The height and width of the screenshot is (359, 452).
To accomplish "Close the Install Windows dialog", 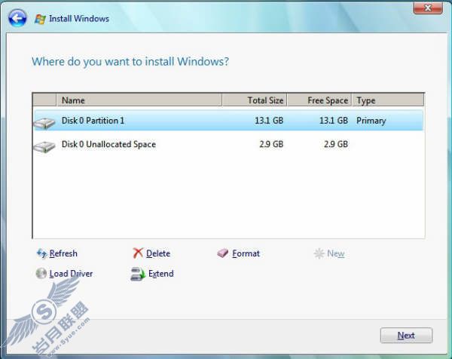I will pos(428,8).
